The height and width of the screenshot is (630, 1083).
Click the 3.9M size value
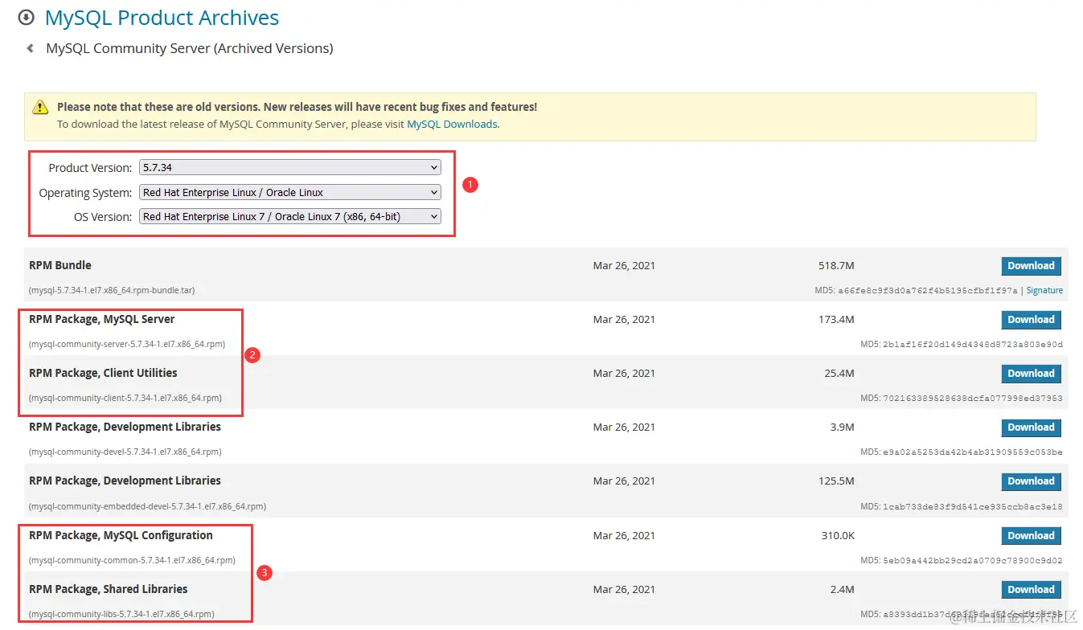(842, 427)
